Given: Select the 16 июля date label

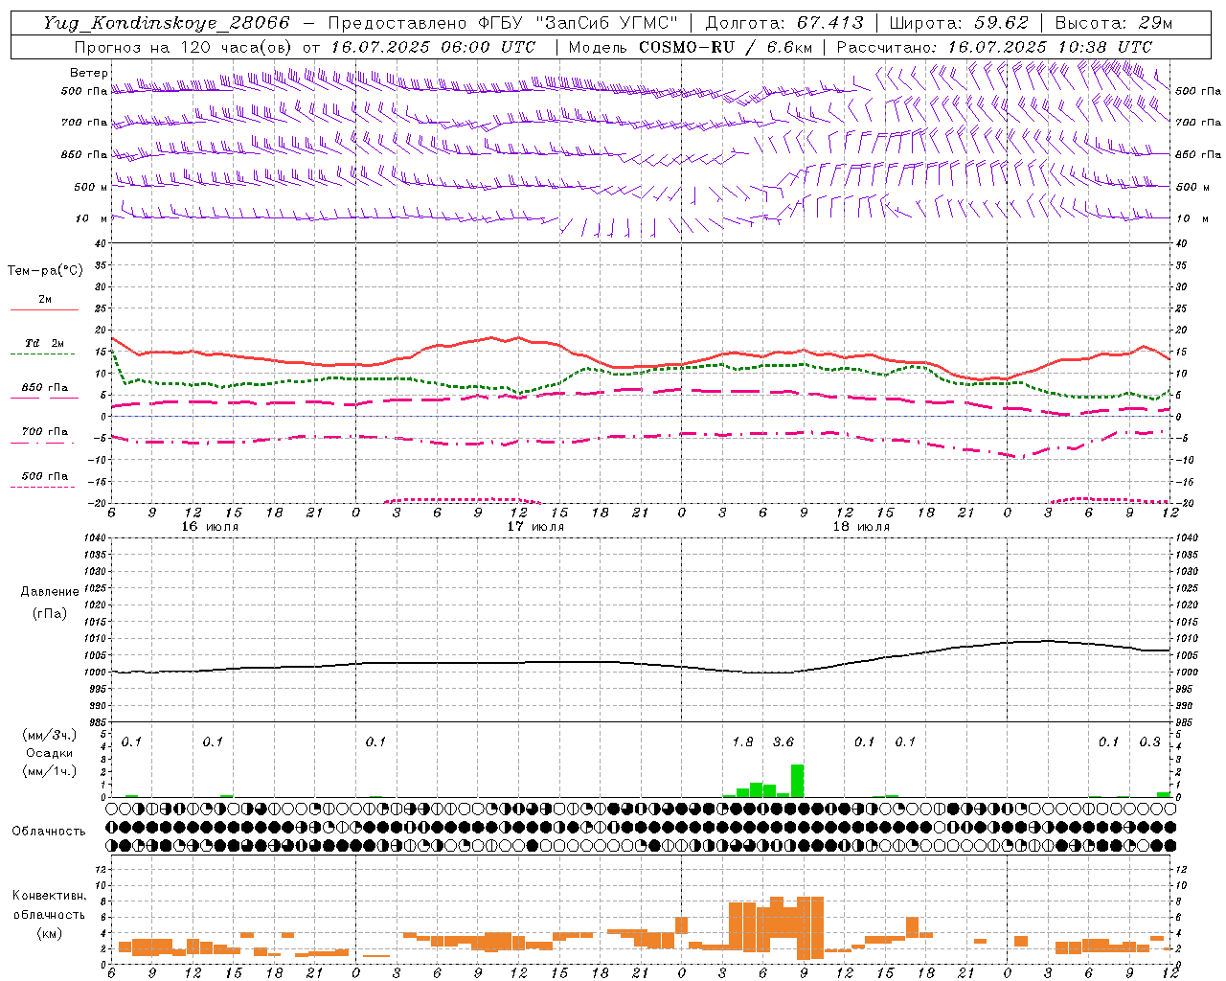Looking at the screenshot, I should pyautogui.click(x=210, y=527).
